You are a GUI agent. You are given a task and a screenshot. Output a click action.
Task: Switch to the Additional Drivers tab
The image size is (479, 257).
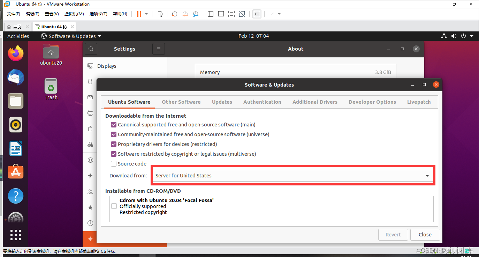pos(315,102)
